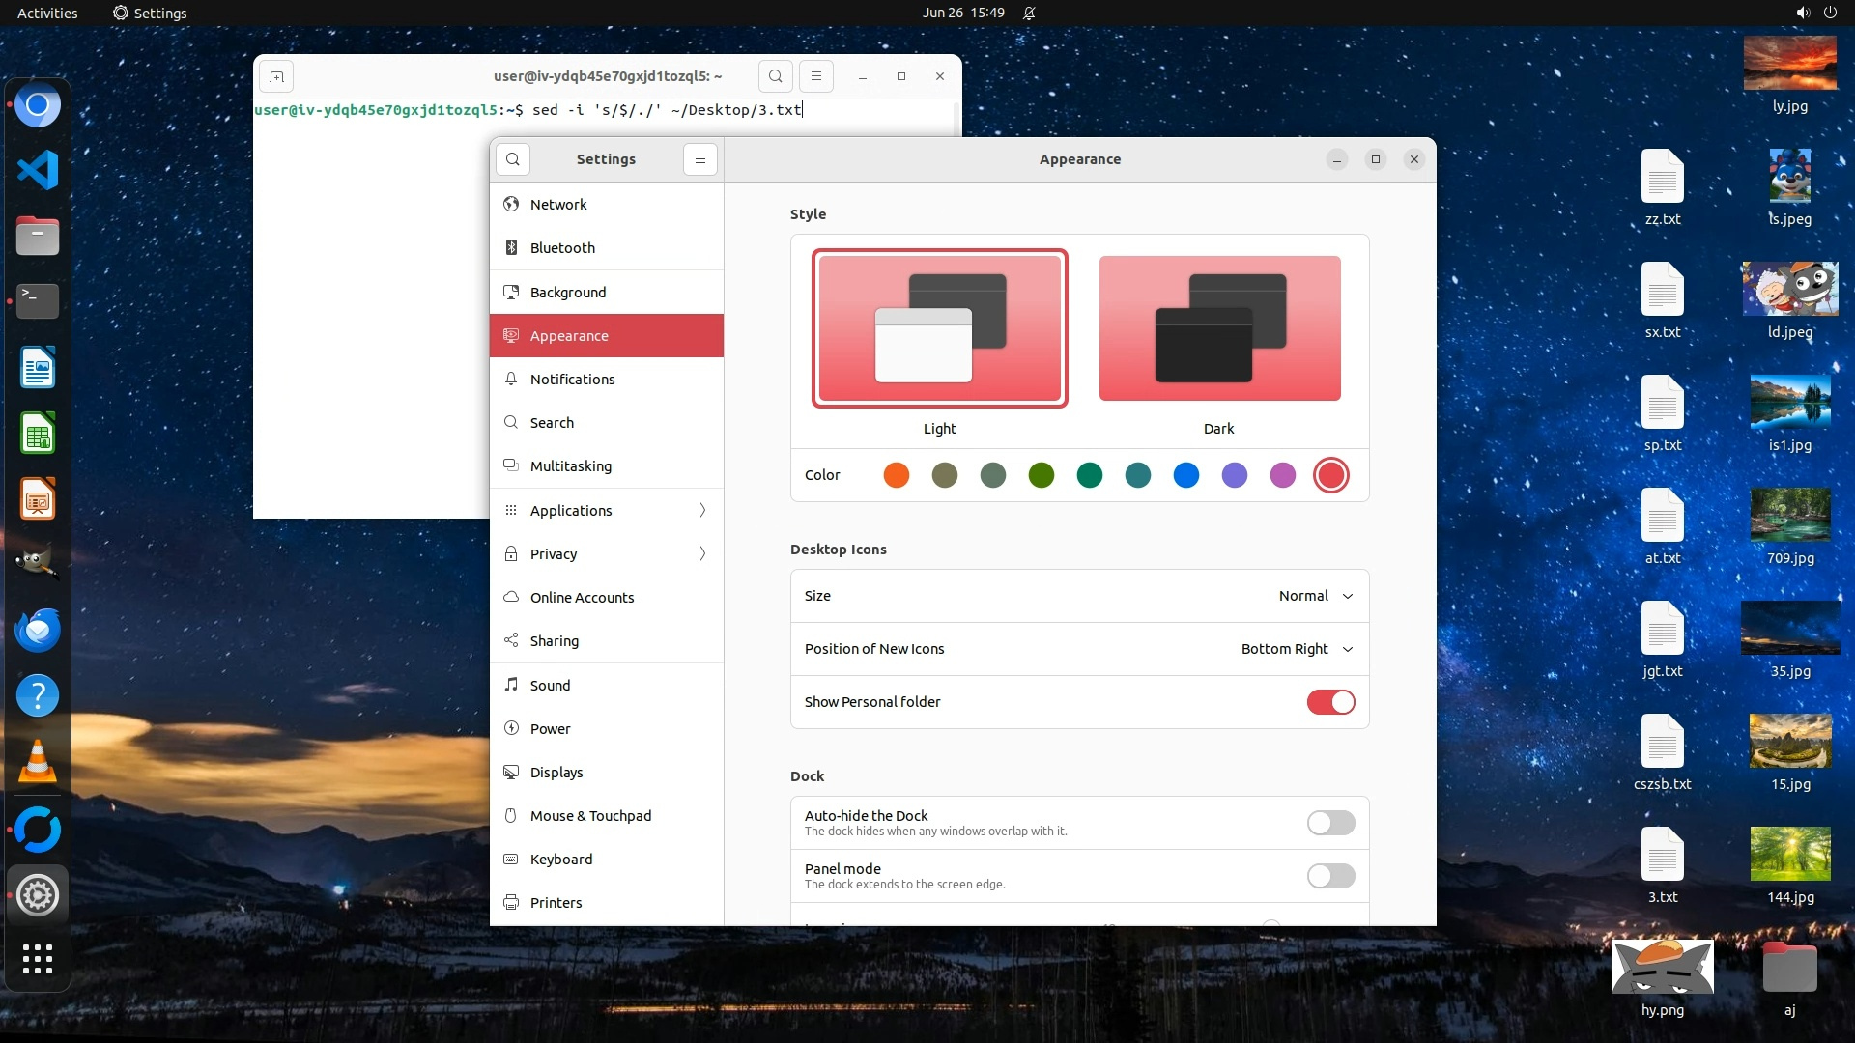This screenshot has width=1855, height=1043.
Task: Open the icon Size dropdown
Action: point(1315,596)
